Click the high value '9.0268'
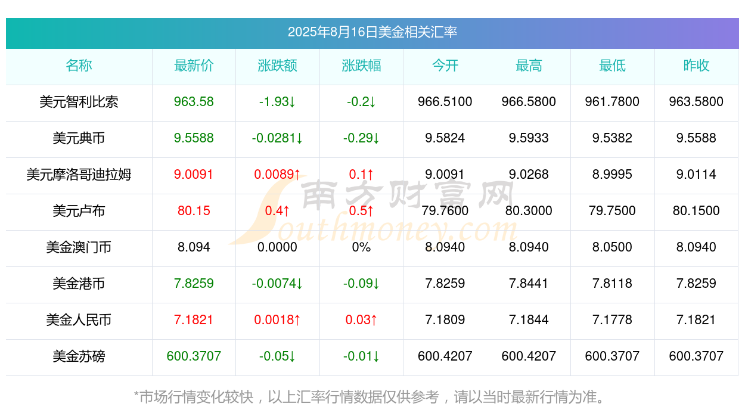The image size is (745, 416). coord(529,175)
